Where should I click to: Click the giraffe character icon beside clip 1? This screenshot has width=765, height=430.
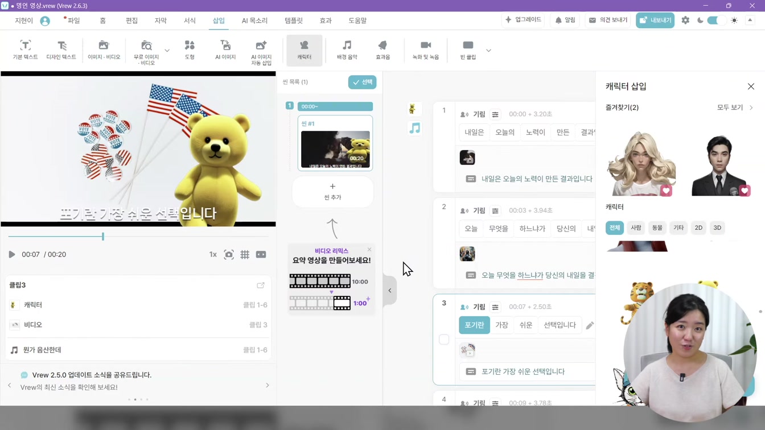(x=413, y=109)
